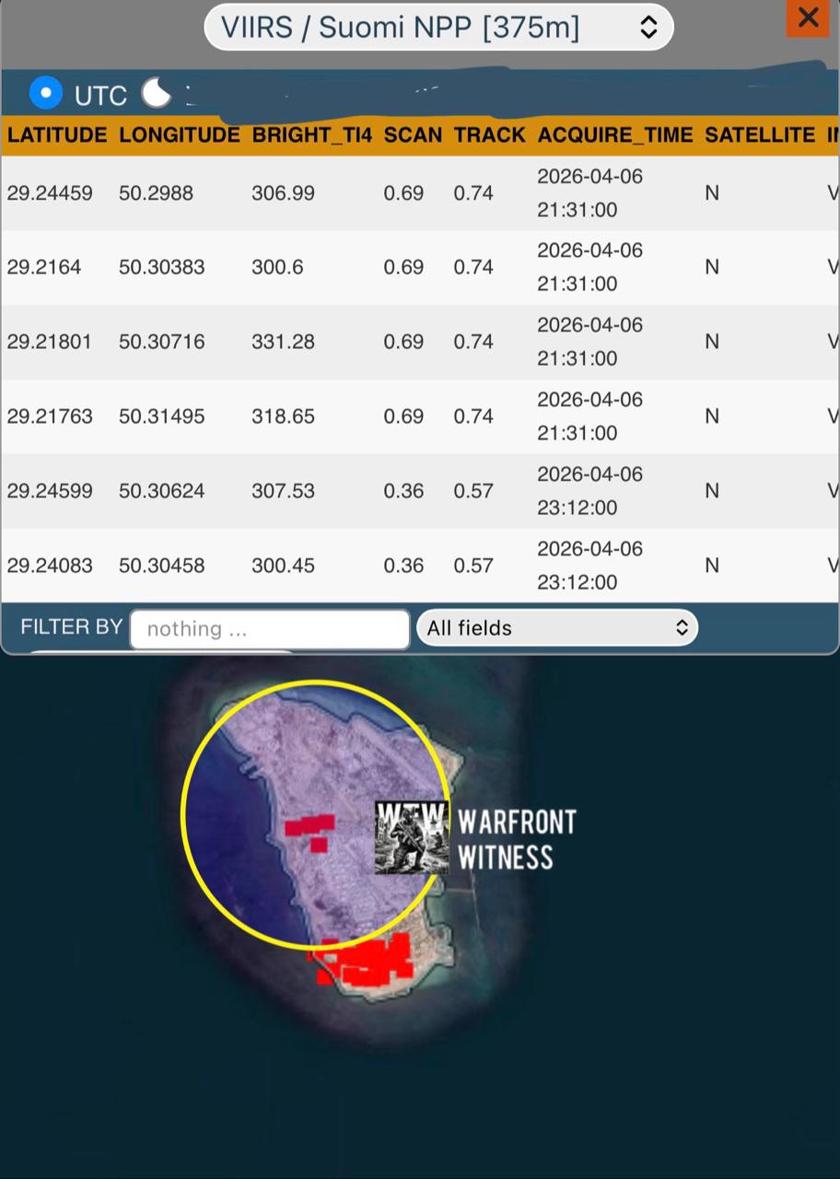Click acquire time of the 29.24599 row

(589, 492)
